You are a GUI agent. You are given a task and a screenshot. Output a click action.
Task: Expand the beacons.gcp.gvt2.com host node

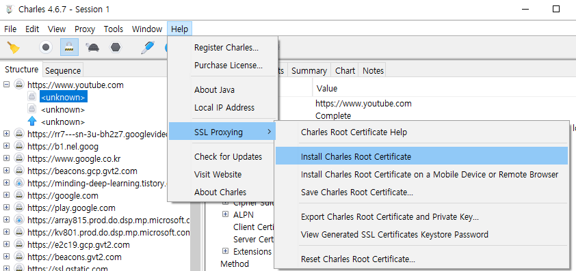click(6, 171)
